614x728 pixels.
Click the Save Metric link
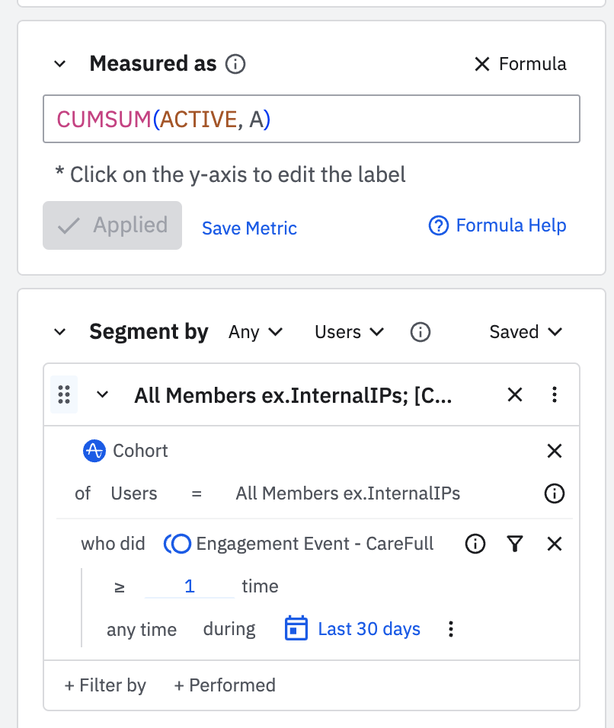[249, 228]
